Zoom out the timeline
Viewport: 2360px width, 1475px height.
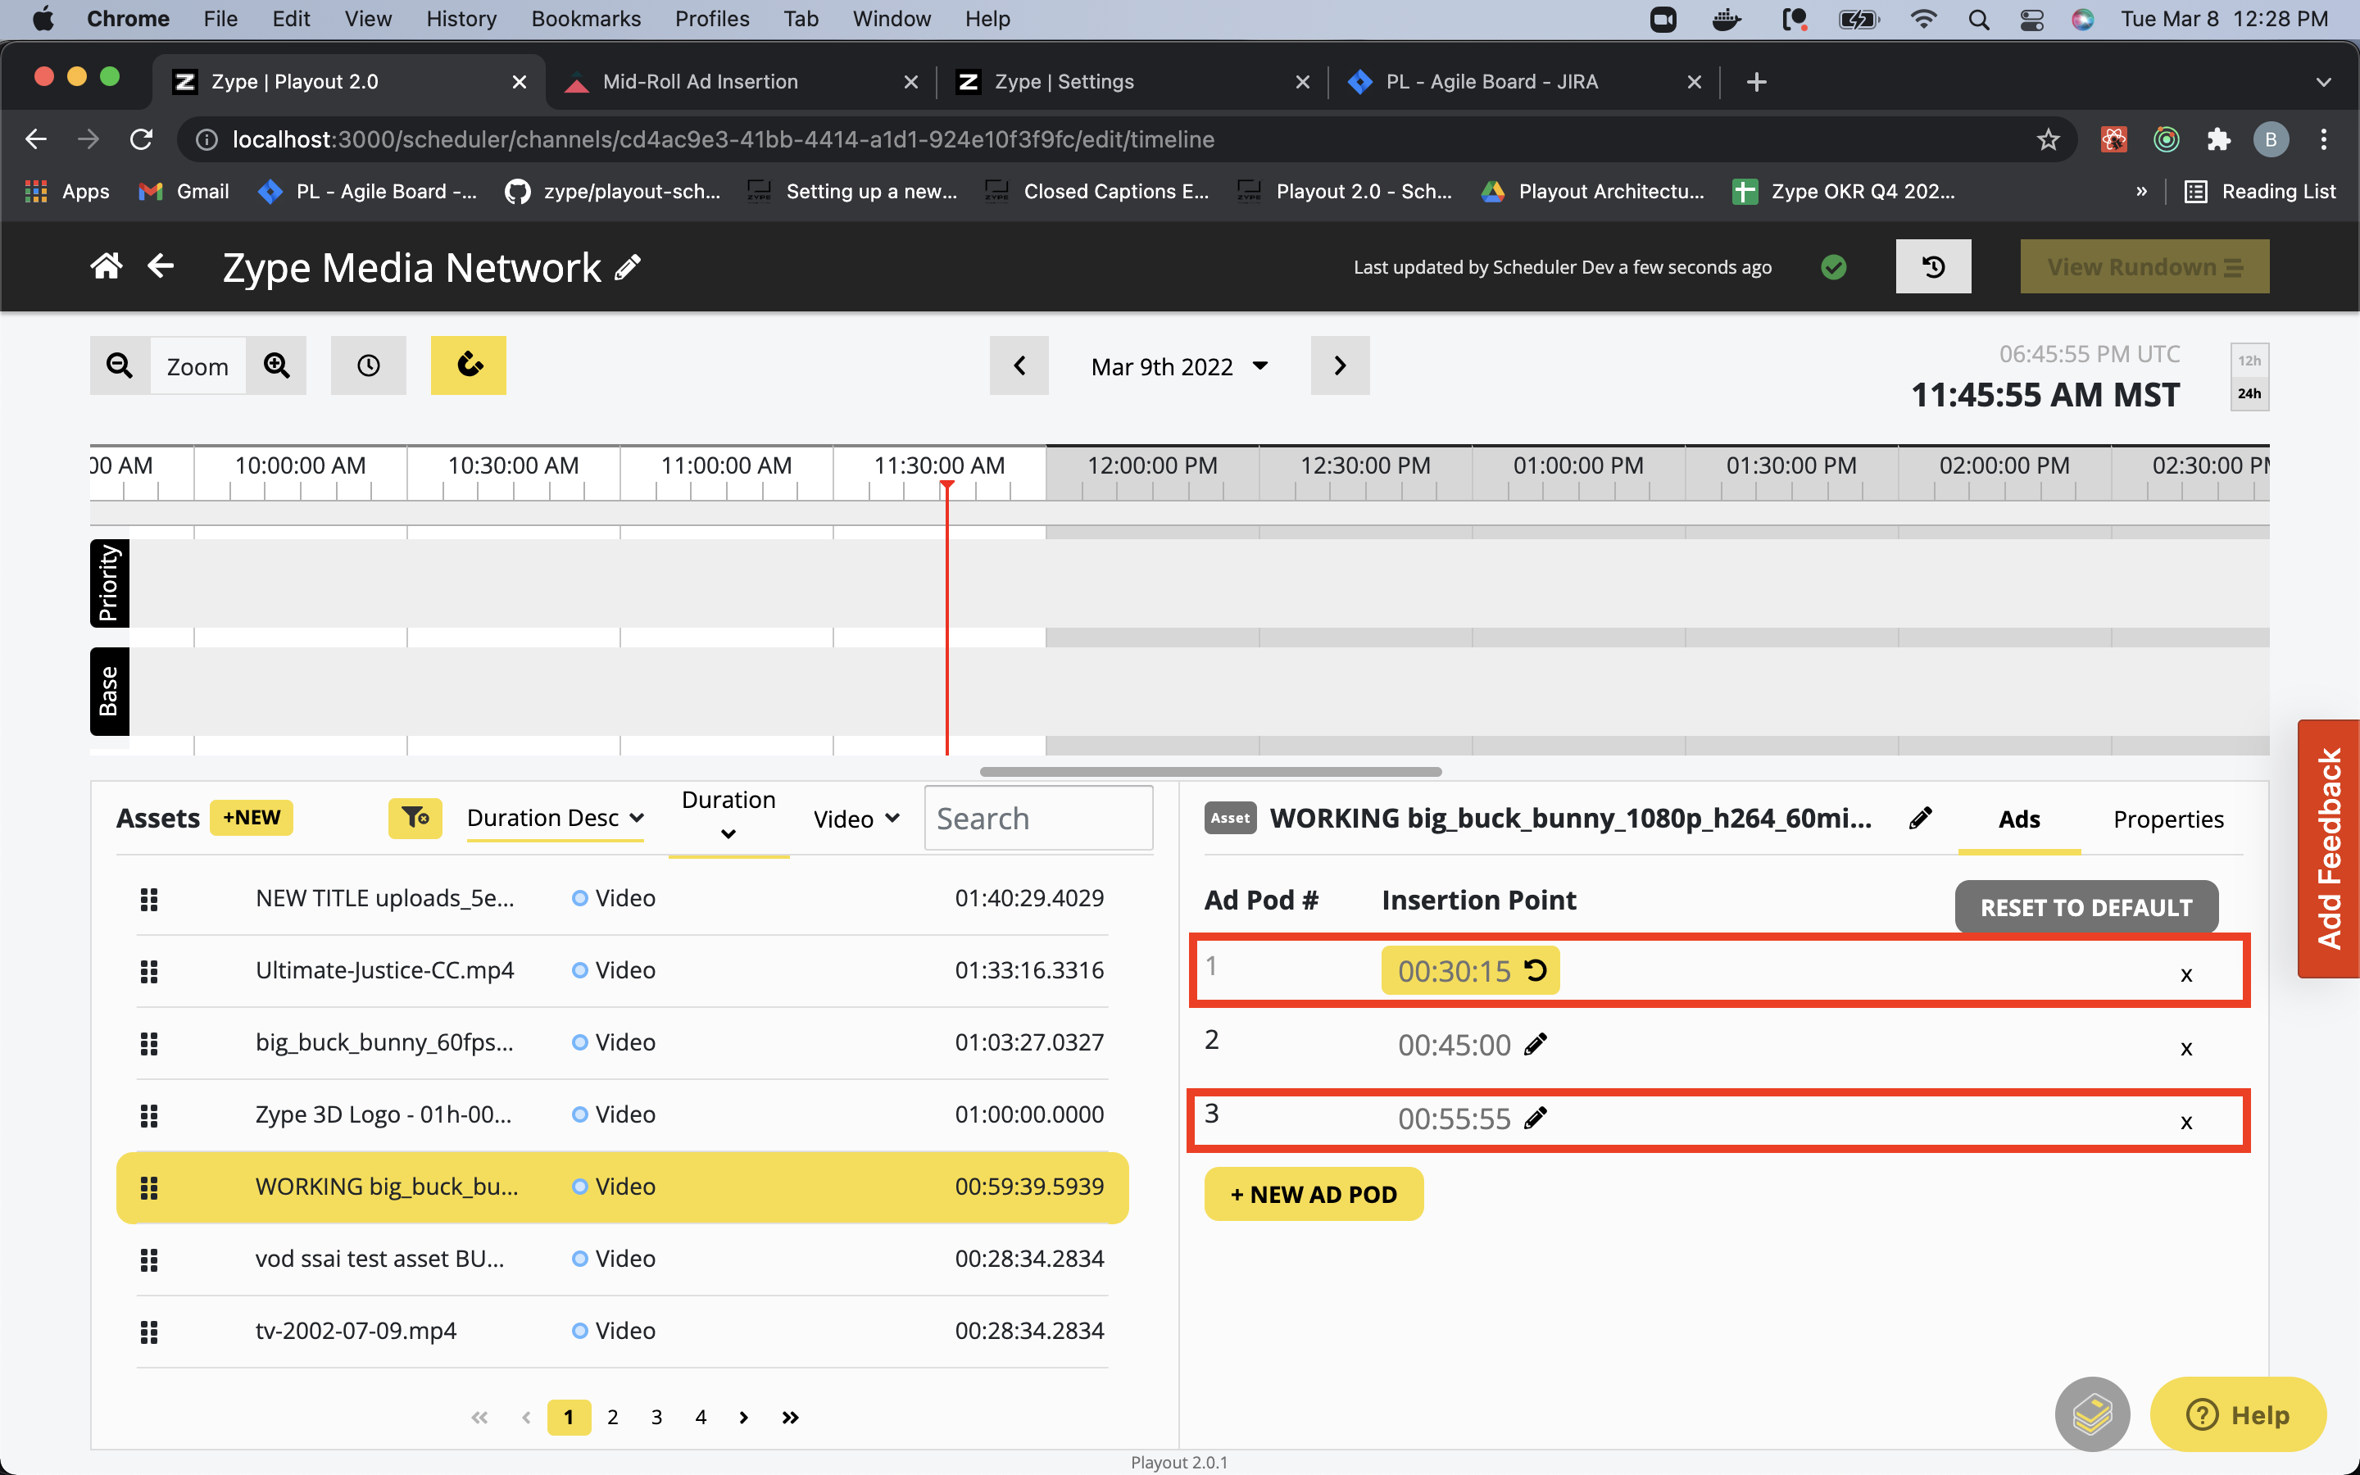click(120, 365)
